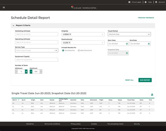The width and height of the screenshot is (166, 131).
Task: Click the Seats column header
Action: 141,100
